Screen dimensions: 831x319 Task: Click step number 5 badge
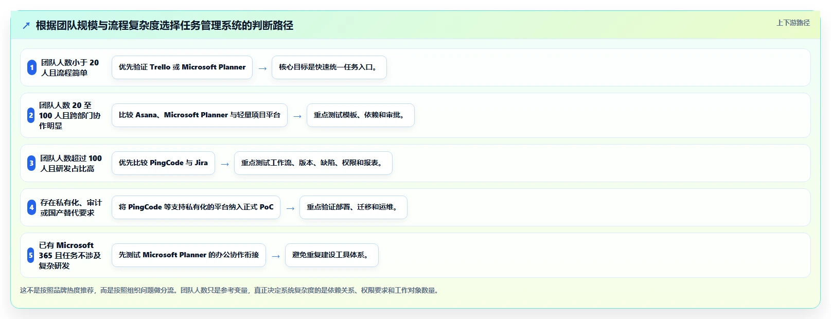click(31, 255)
